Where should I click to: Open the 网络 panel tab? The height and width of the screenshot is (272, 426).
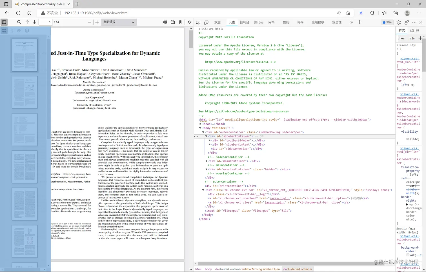click(x=271, y=22)
